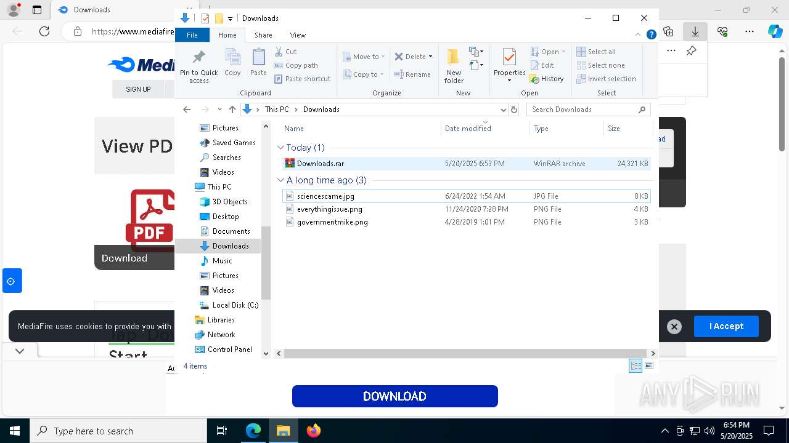Open the File menu tab
The width and height of the screenshot is (789, 443).
coord(192,35)
